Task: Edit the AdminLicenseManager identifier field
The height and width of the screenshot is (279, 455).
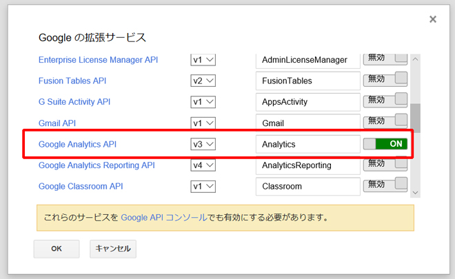Action: (308, 61)
